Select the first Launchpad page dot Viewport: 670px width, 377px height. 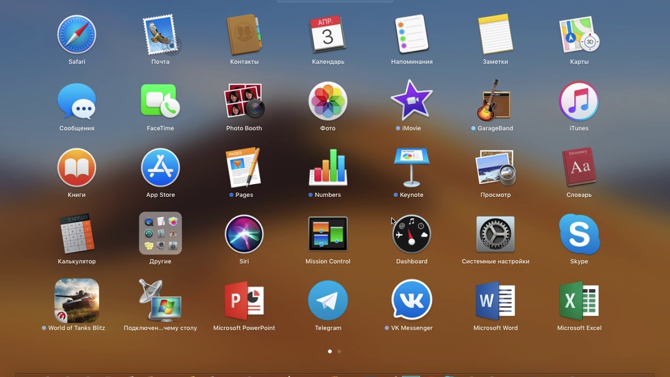click(330, 351)
